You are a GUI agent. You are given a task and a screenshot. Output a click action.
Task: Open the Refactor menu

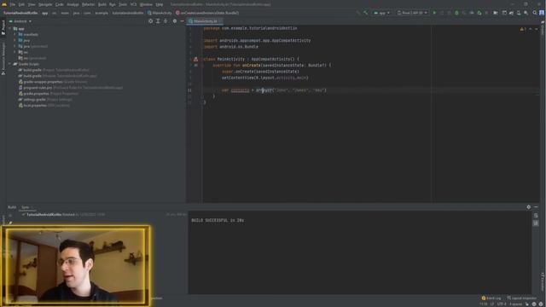click(88, 4)
